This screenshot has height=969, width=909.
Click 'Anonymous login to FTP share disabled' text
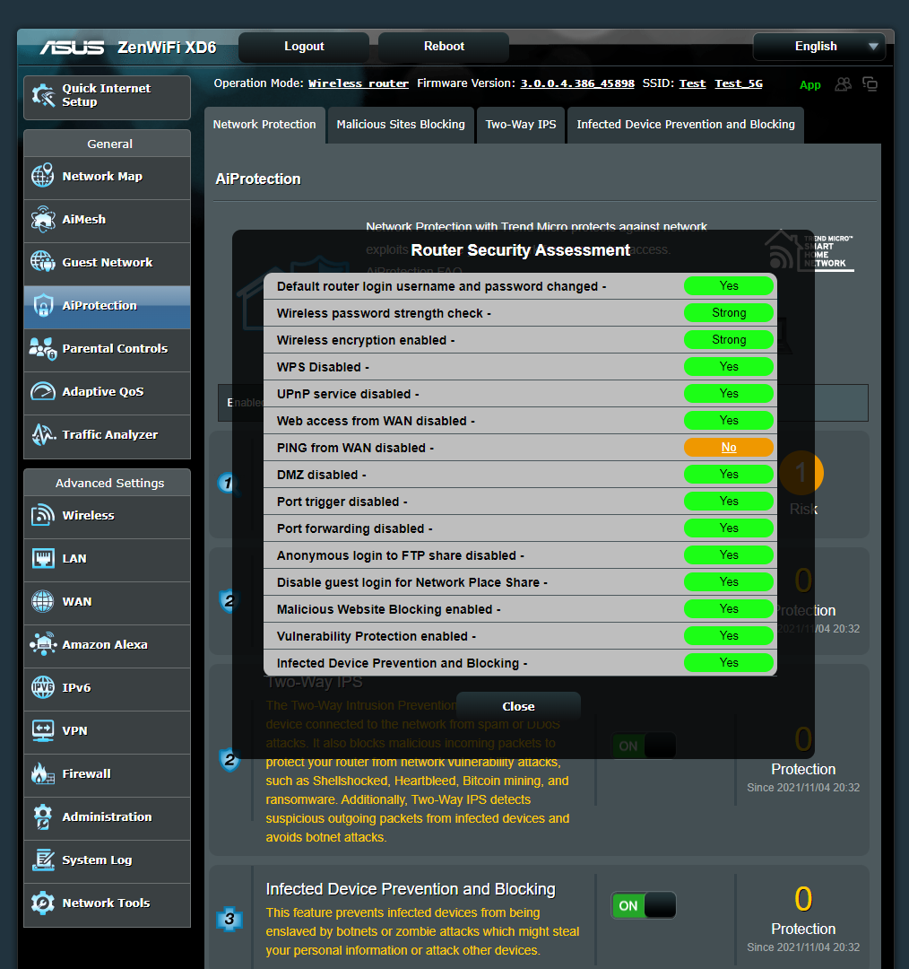pyautogui.click(x=401, y=555)
